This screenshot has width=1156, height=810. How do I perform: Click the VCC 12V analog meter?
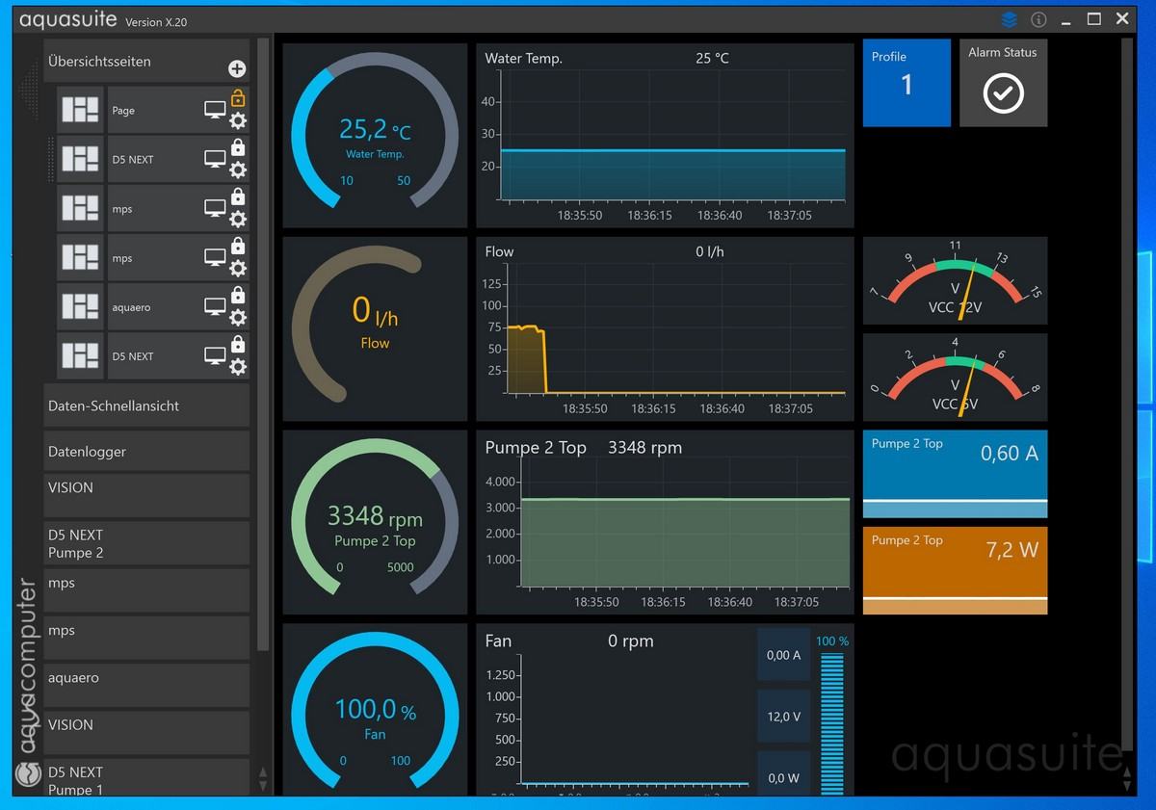point(955,281)
